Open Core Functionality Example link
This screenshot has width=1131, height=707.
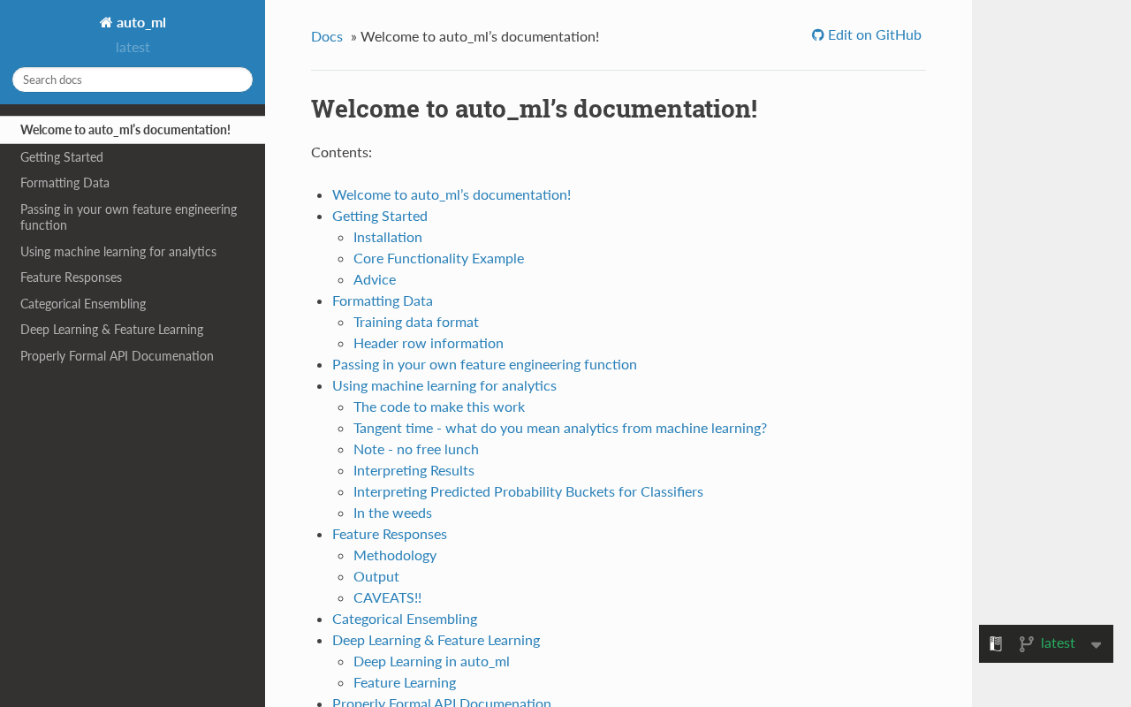click(x=438, y=258)
